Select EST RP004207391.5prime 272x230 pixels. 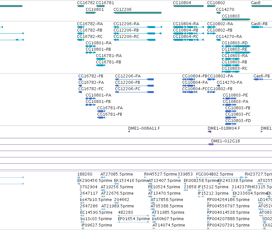click(x=228, y=225)
